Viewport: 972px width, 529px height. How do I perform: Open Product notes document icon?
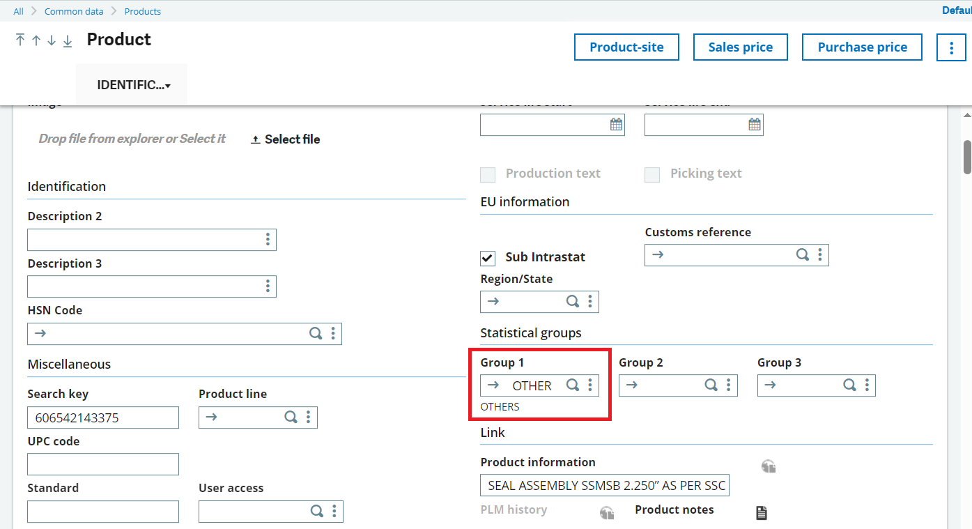click(761, 512)
